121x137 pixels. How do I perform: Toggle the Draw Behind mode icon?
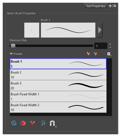click(x=14, y=123)
